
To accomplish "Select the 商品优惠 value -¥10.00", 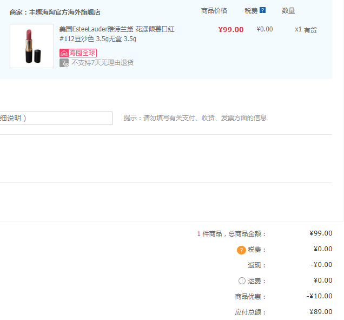I will click(320, 296).
